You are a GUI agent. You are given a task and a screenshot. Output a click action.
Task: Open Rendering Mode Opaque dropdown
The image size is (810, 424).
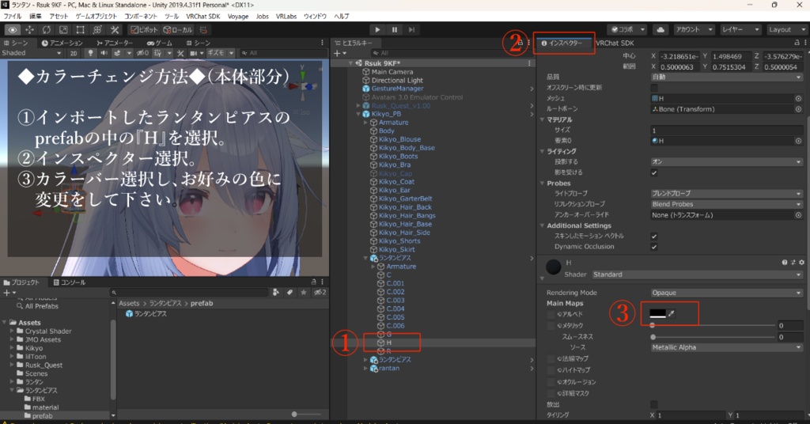(x=726, y=293)
